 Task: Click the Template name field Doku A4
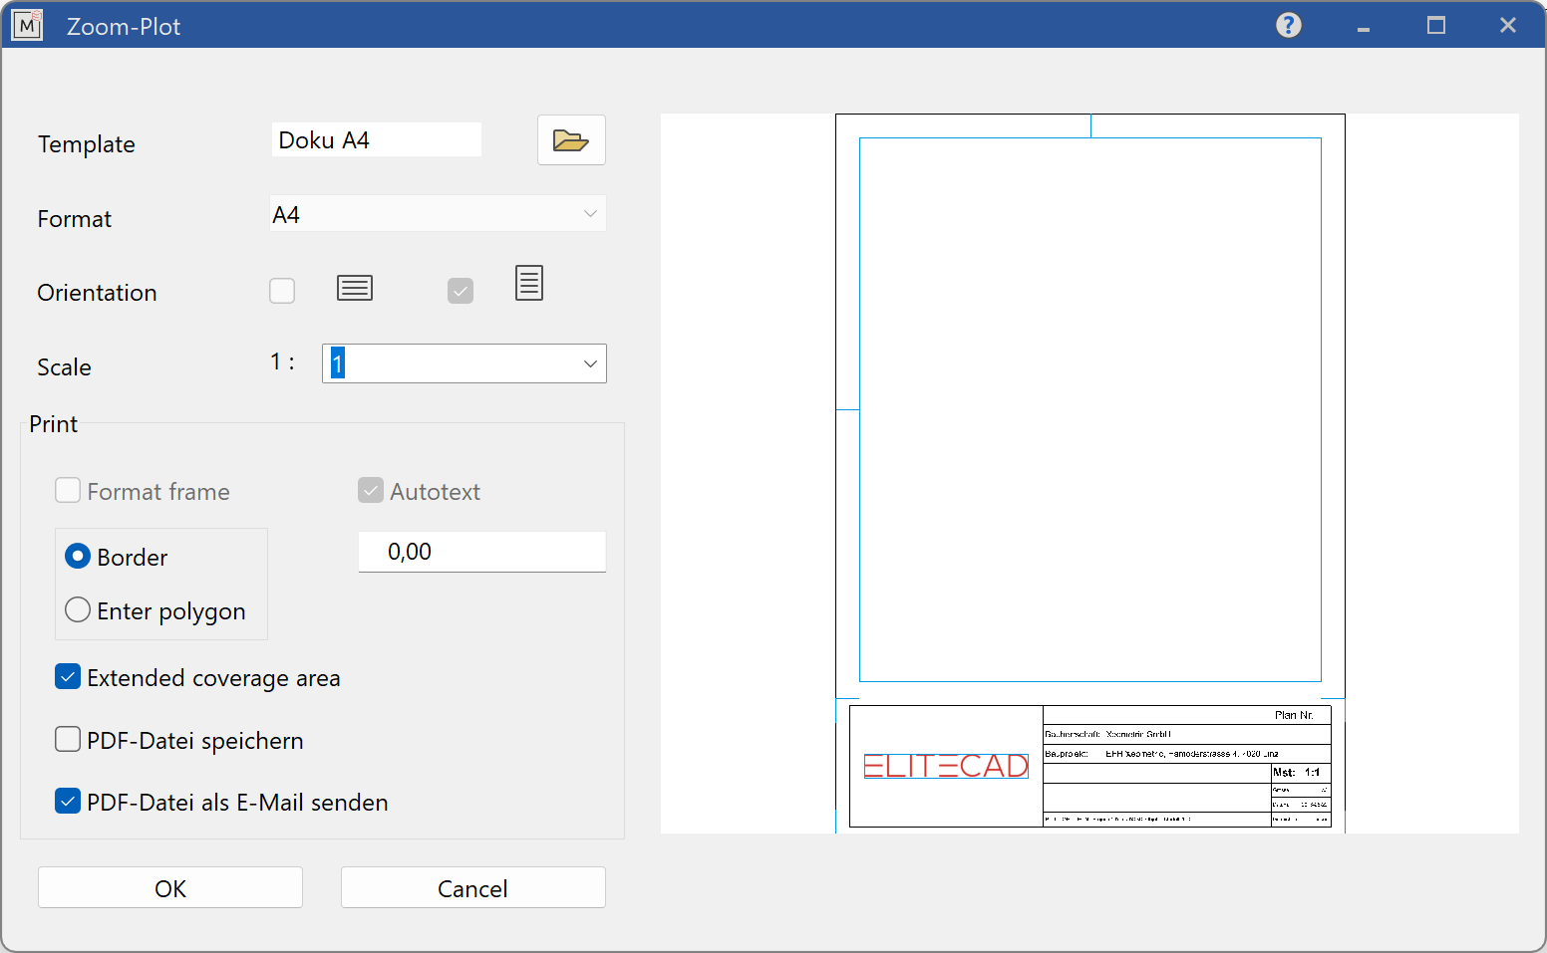point(376,140)
